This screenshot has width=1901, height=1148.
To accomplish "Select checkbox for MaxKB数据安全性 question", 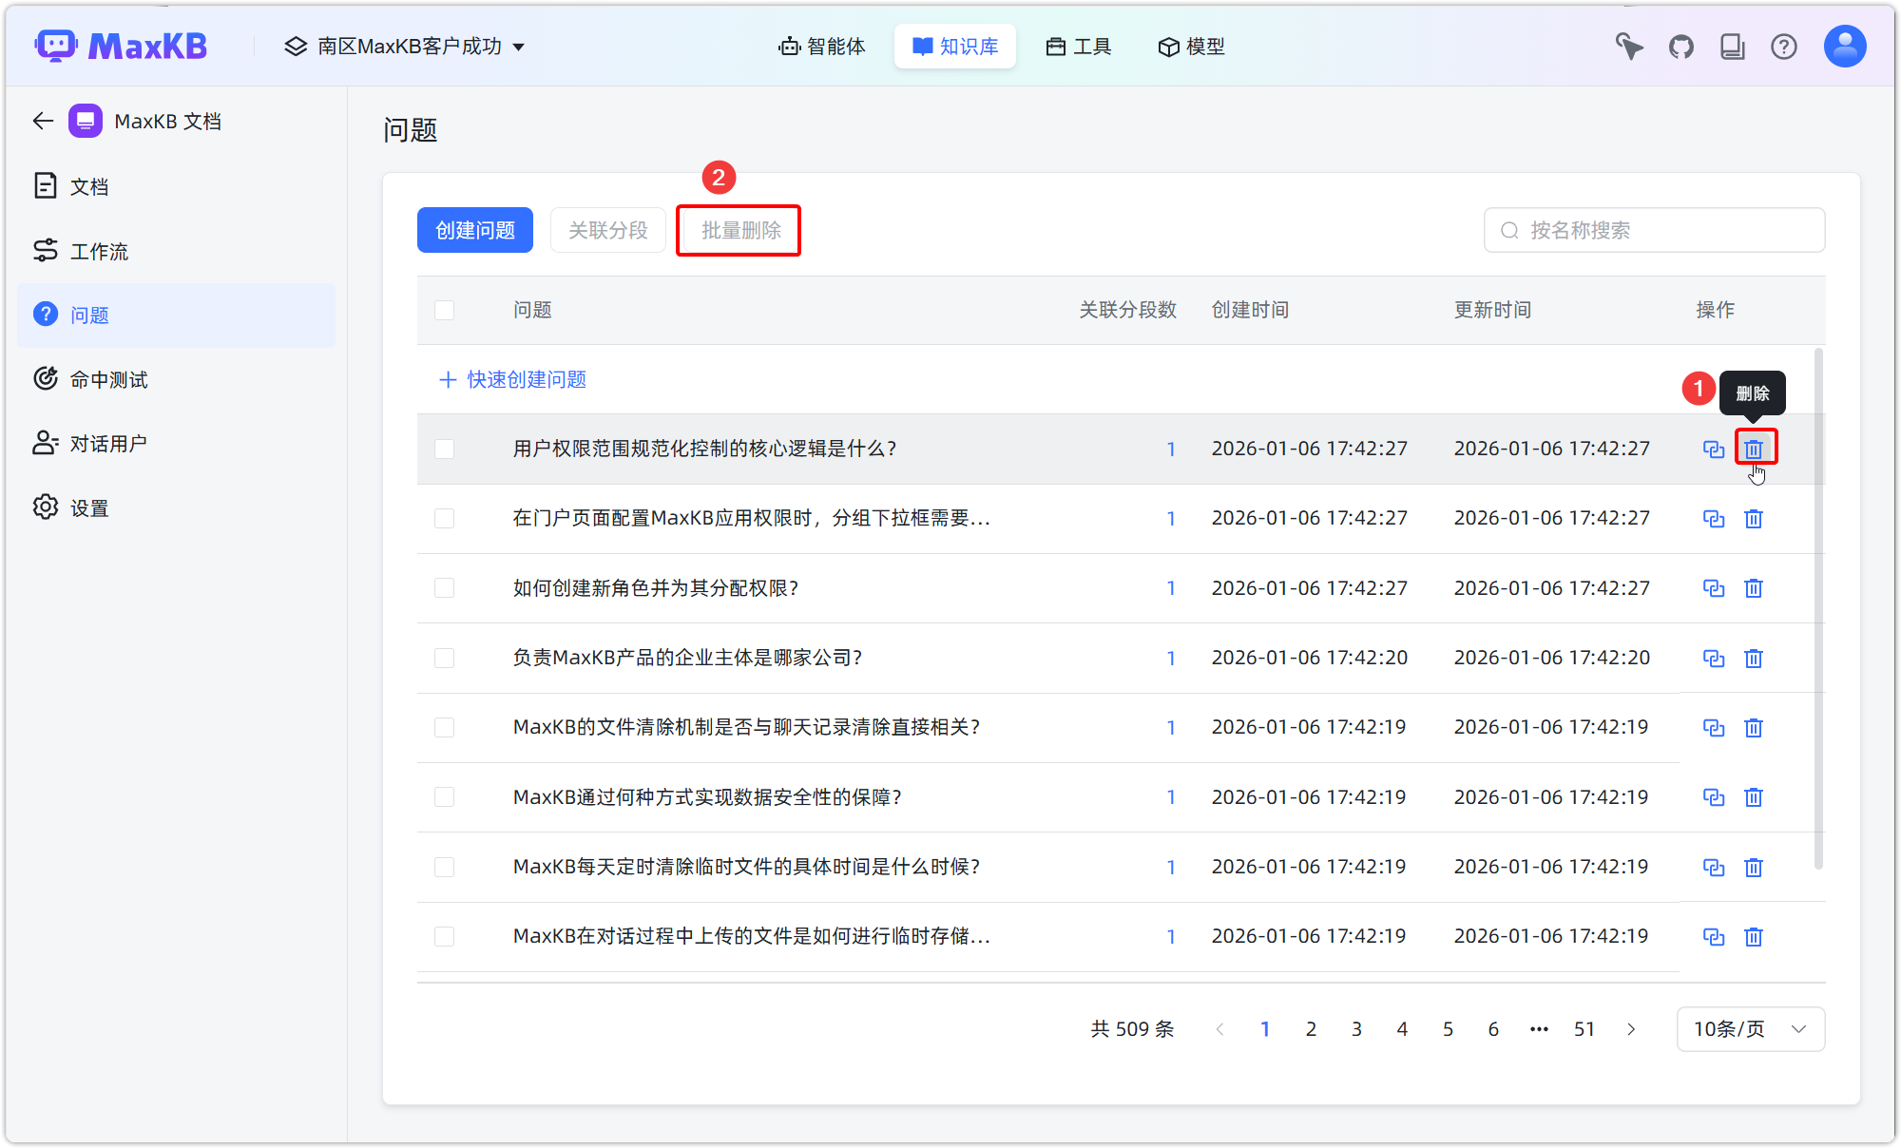I will click(x=444, y=797).
